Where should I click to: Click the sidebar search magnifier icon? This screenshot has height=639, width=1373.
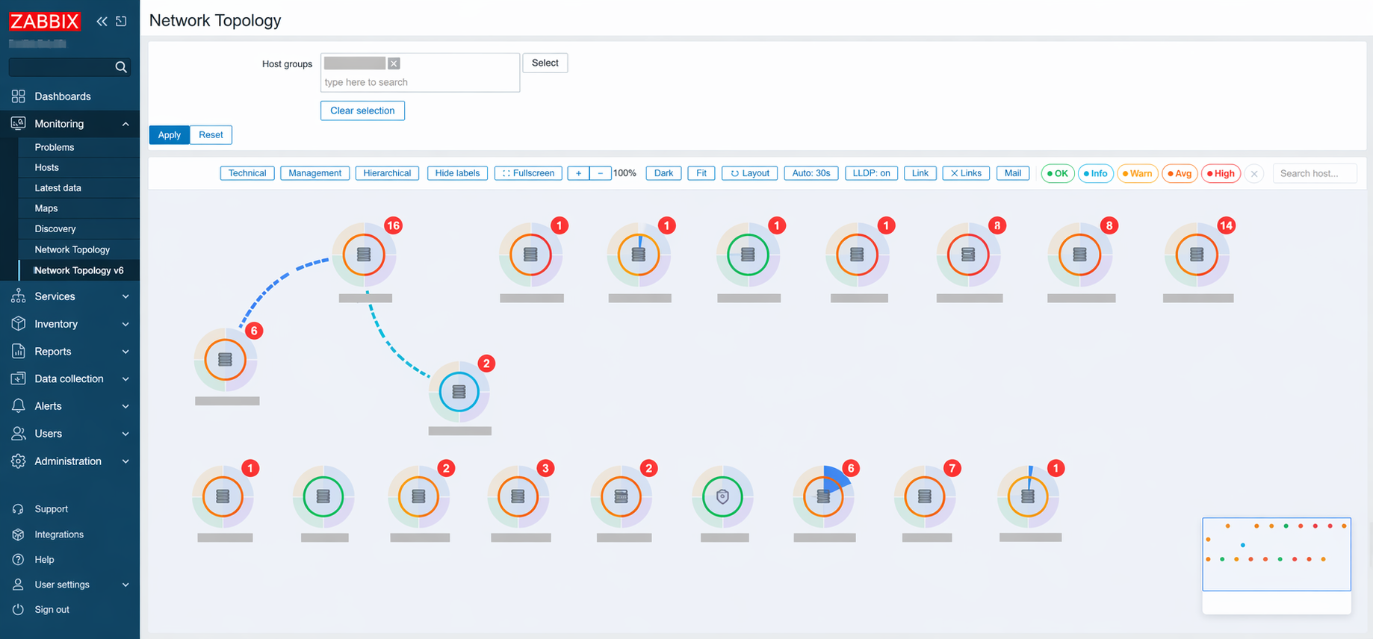(x=120, y=67)
